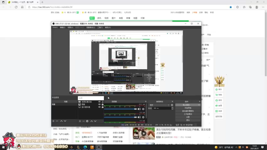Enable 工作室模式 in OBS controls
This screenshot has width=267, height=150.
point(188,114)
